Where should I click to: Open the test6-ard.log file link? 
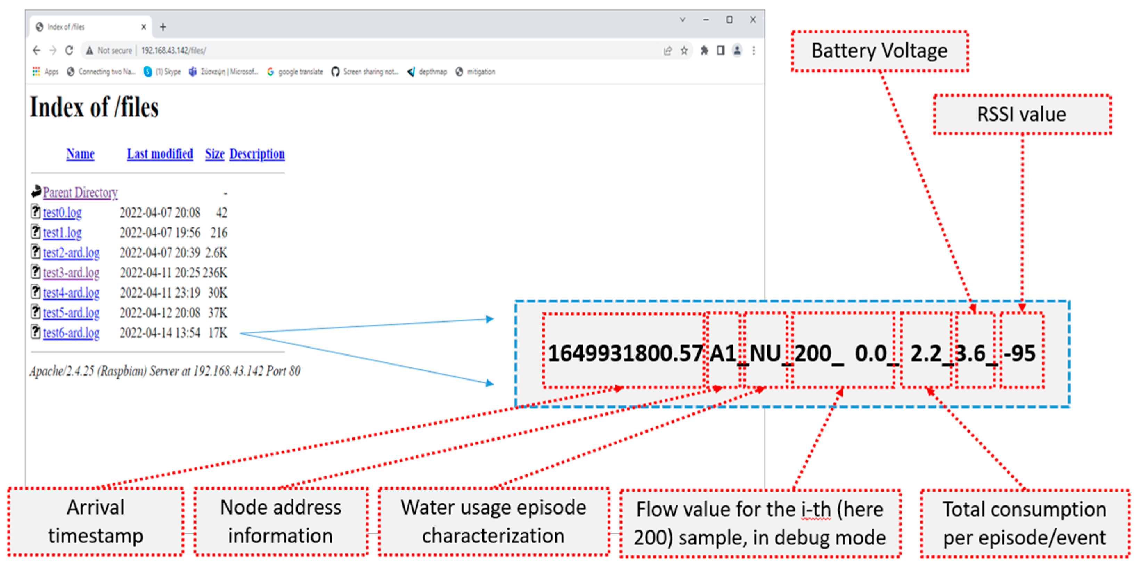71,333
